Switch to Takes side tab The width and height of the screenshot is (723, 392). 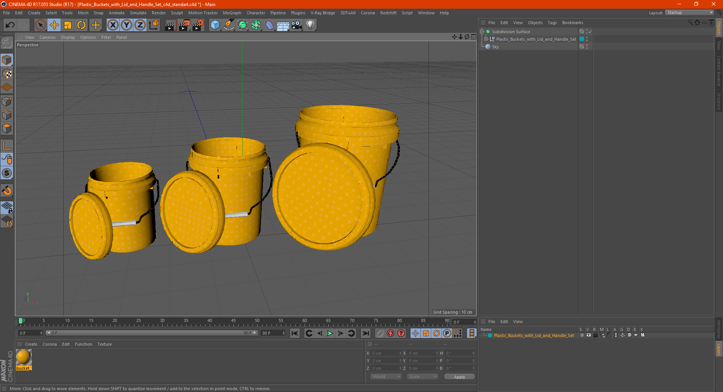[719, 45]
